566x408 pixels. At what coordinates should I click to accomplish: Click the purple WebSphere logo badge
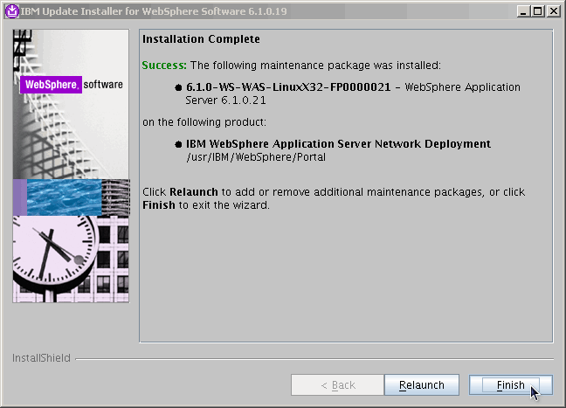click(51, 85)
